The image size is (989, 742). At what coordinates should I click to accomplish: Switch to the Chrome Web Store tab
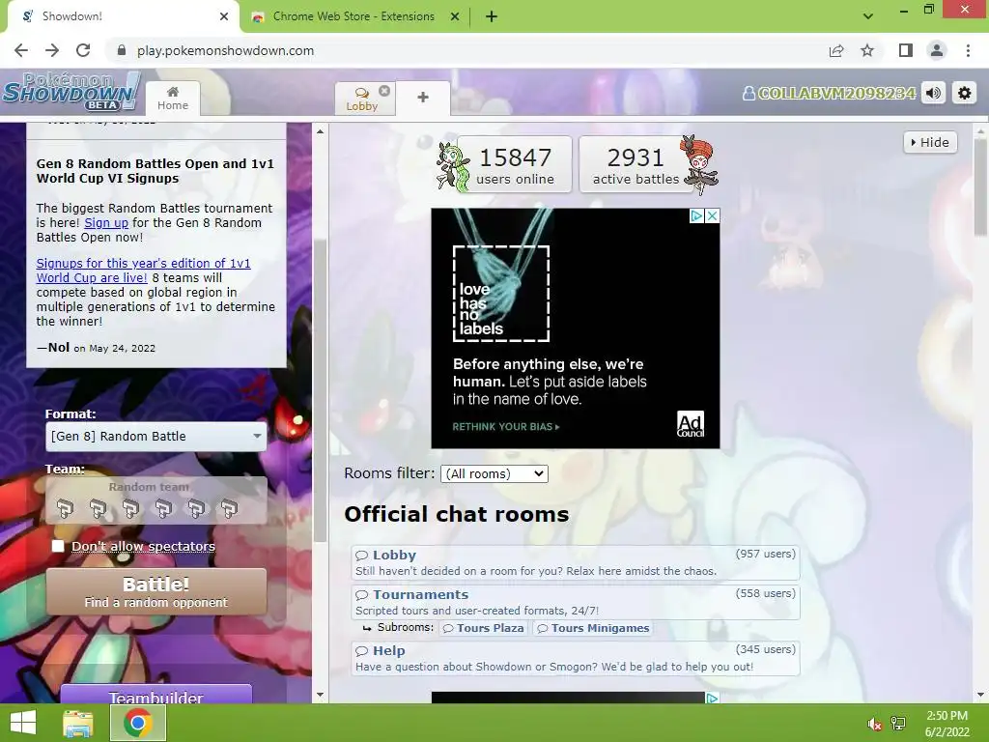[353, 16]
